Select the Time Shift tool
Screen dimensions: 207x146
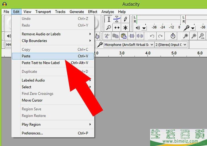pos(117,28)
